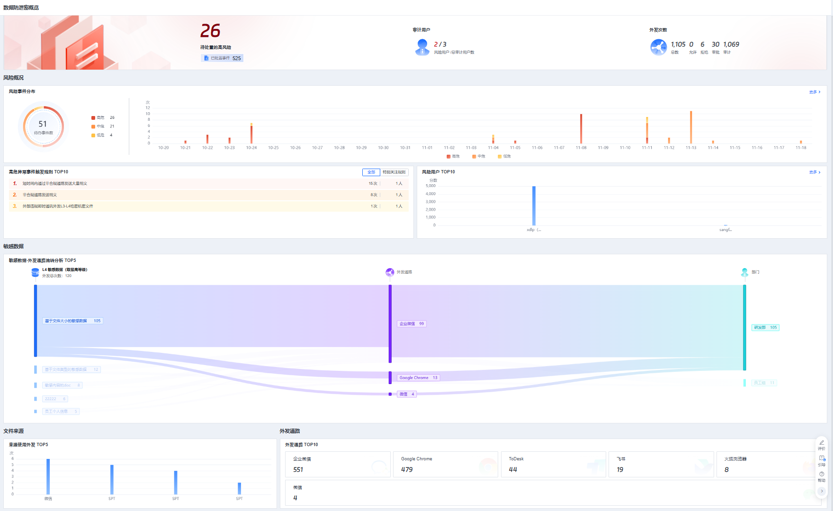Toggle 中危 series in bar chart legend
The height and width of the screenshot is (511, 833).
coord(478,156)
